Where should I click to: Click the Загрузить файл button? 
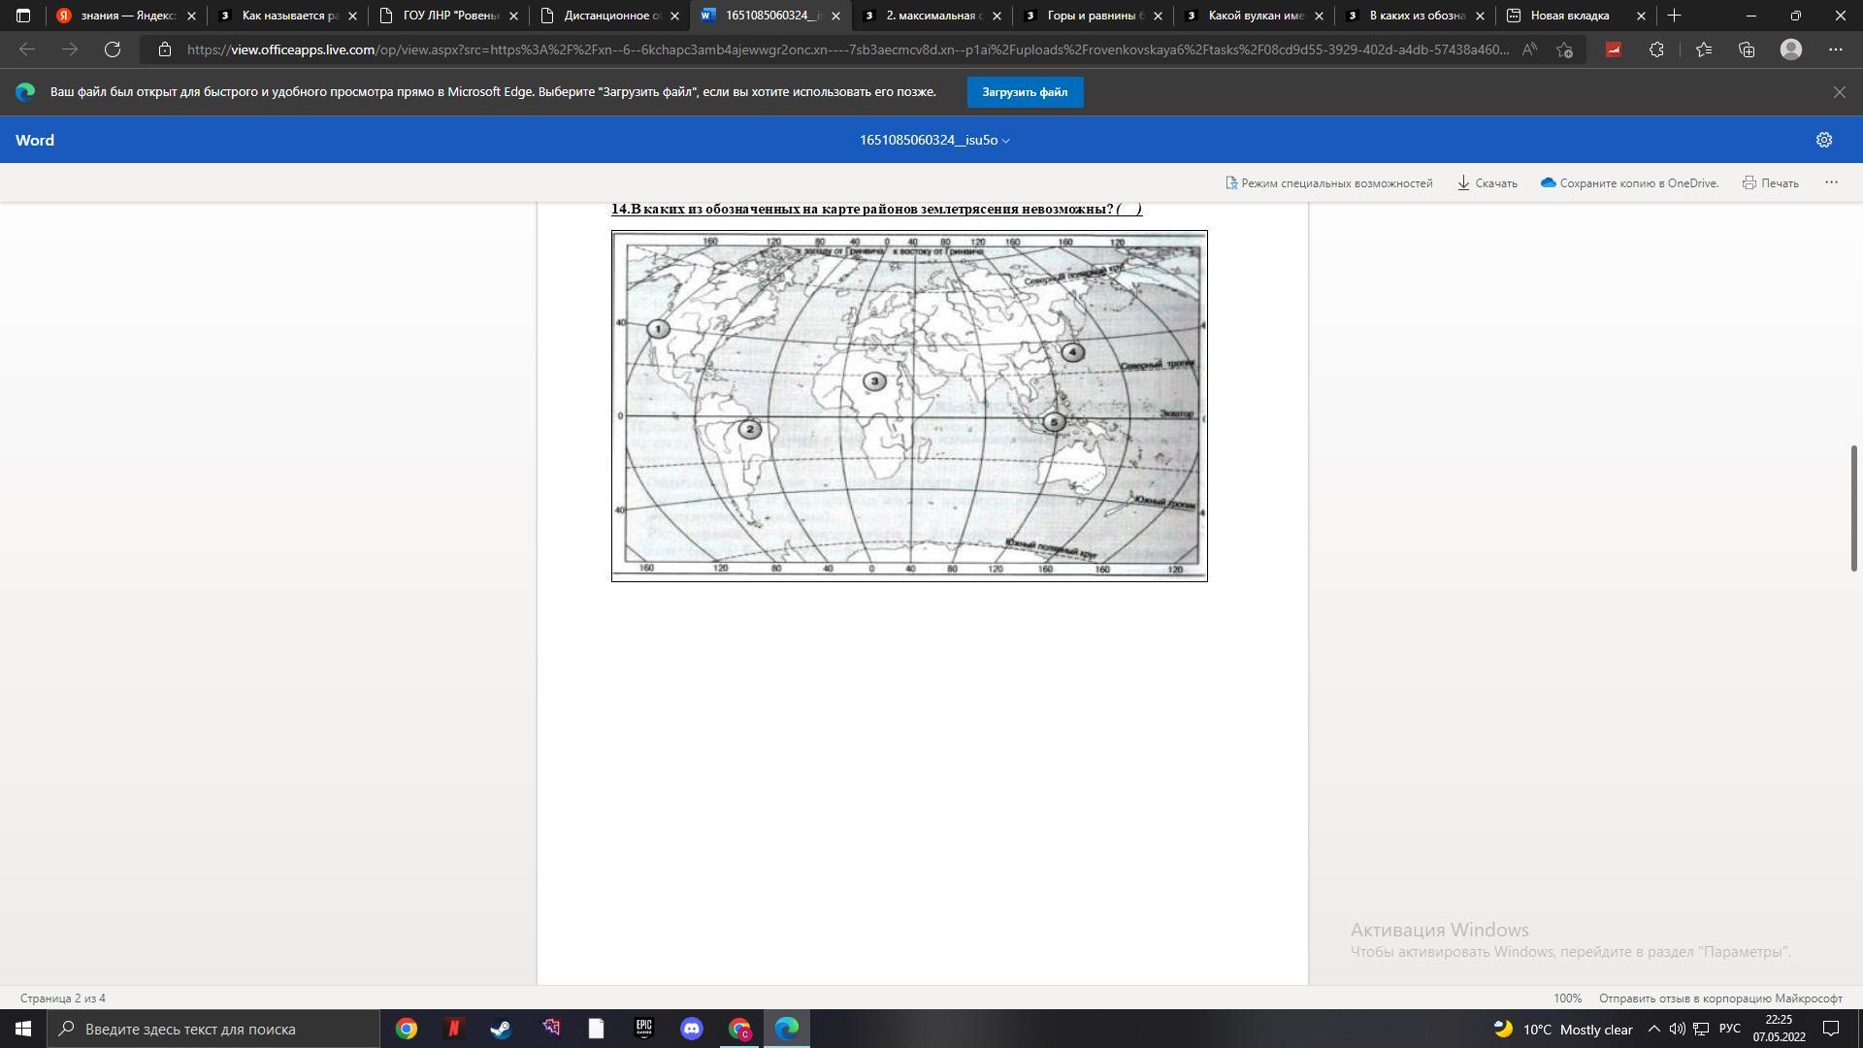coord(1025,92)
